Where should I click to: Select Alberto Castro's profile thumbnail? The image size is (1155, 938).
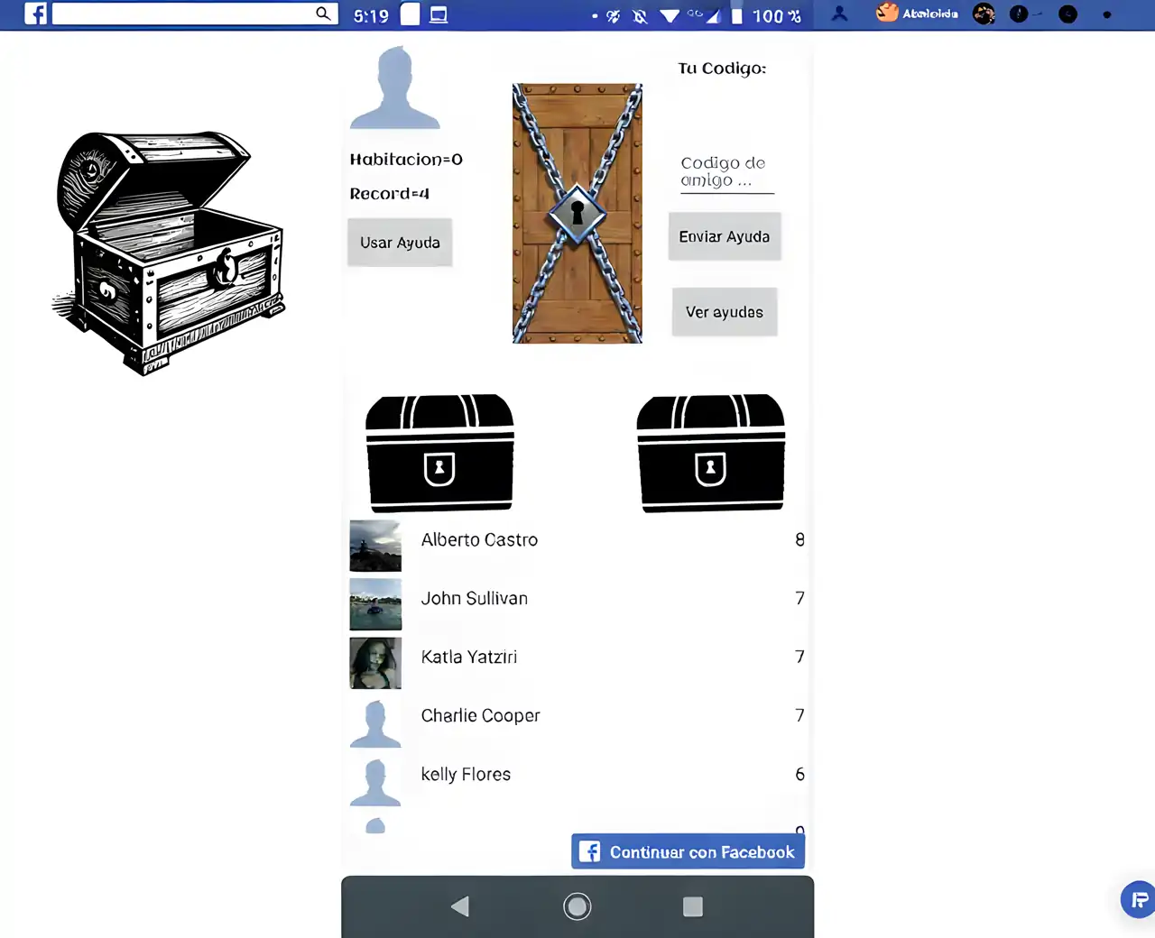click(375, 546)
